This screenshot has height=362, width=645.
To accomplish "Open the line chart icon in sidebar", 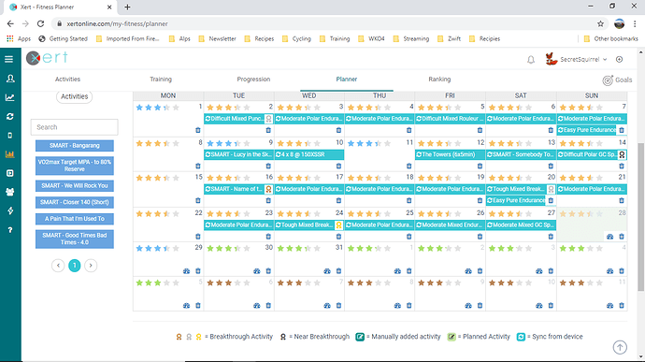I will click(10, 97).
